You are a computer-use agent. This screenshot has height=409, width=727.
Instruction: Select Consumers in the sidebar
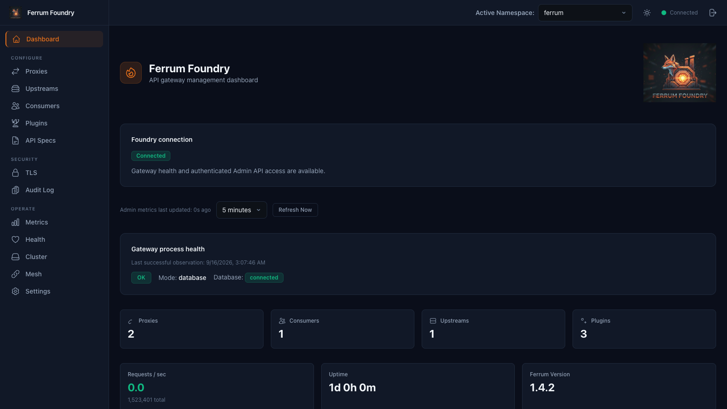pyautogui.click(x=42, y=106)
